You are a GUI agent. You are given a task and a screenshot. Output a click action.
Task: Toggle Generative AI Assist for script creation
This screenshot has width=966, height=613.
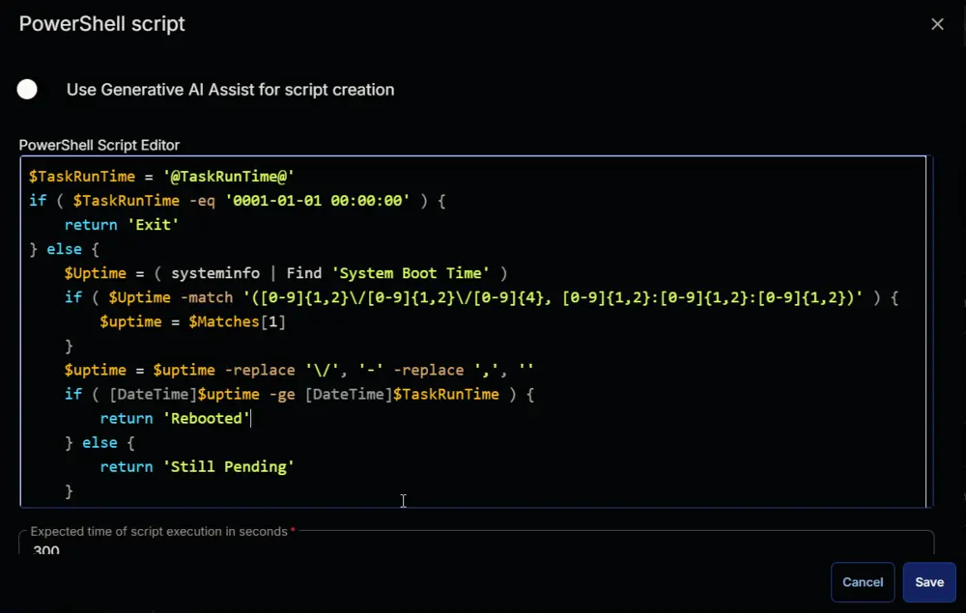(x=27, y=89)
